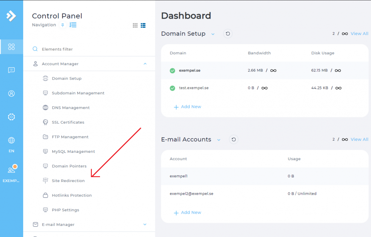The image size is (371, 237).
Task: Open the test.exempel.se domain
Action: 194,88
